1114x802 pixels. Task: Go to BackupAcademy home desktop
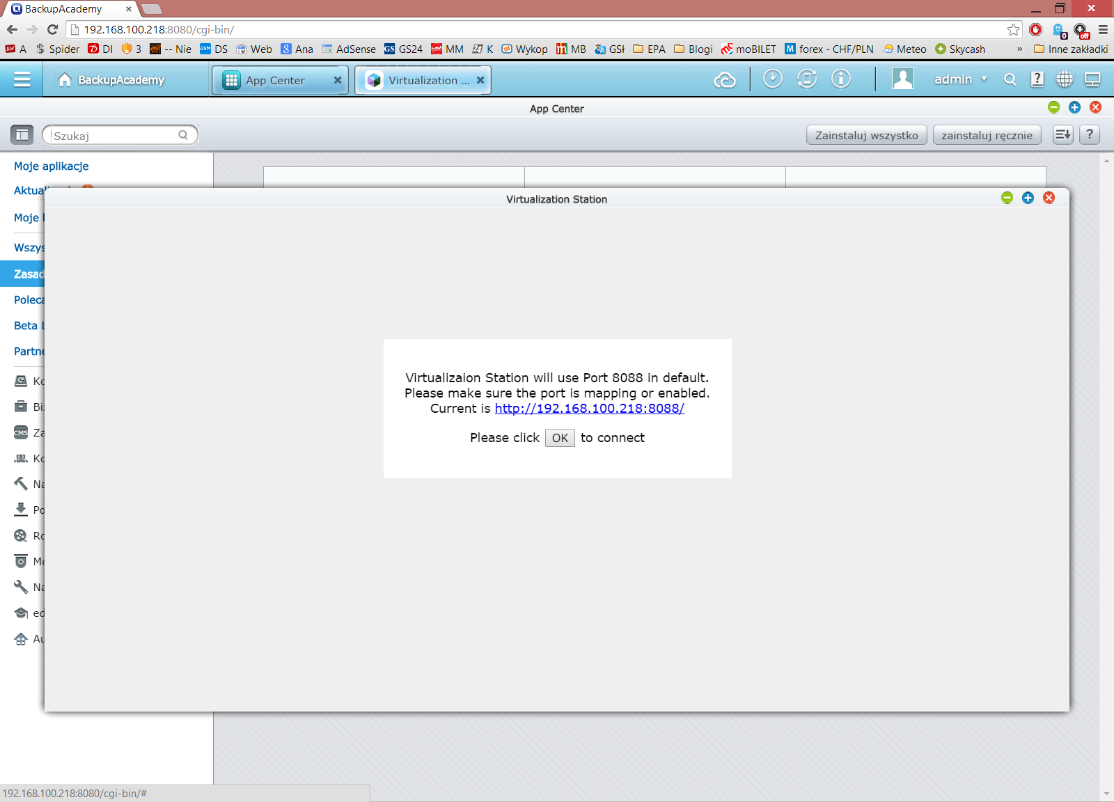(x=111, y=80)
